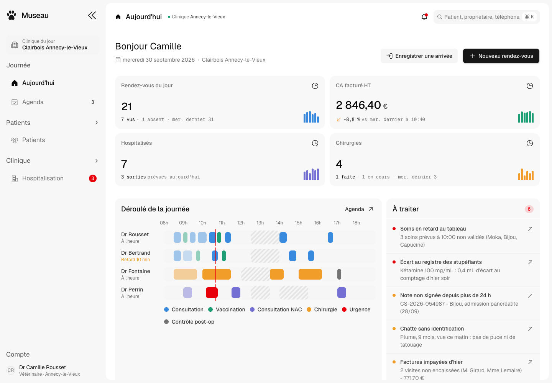Open the notifications bell

[x=424, y=17]
